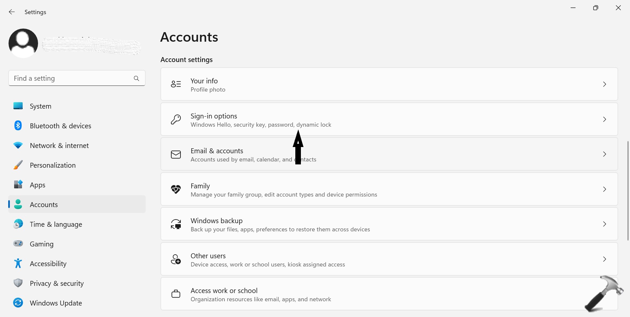
Task: Open the Network & internet wifi icon
Action: tap(18, 145)
